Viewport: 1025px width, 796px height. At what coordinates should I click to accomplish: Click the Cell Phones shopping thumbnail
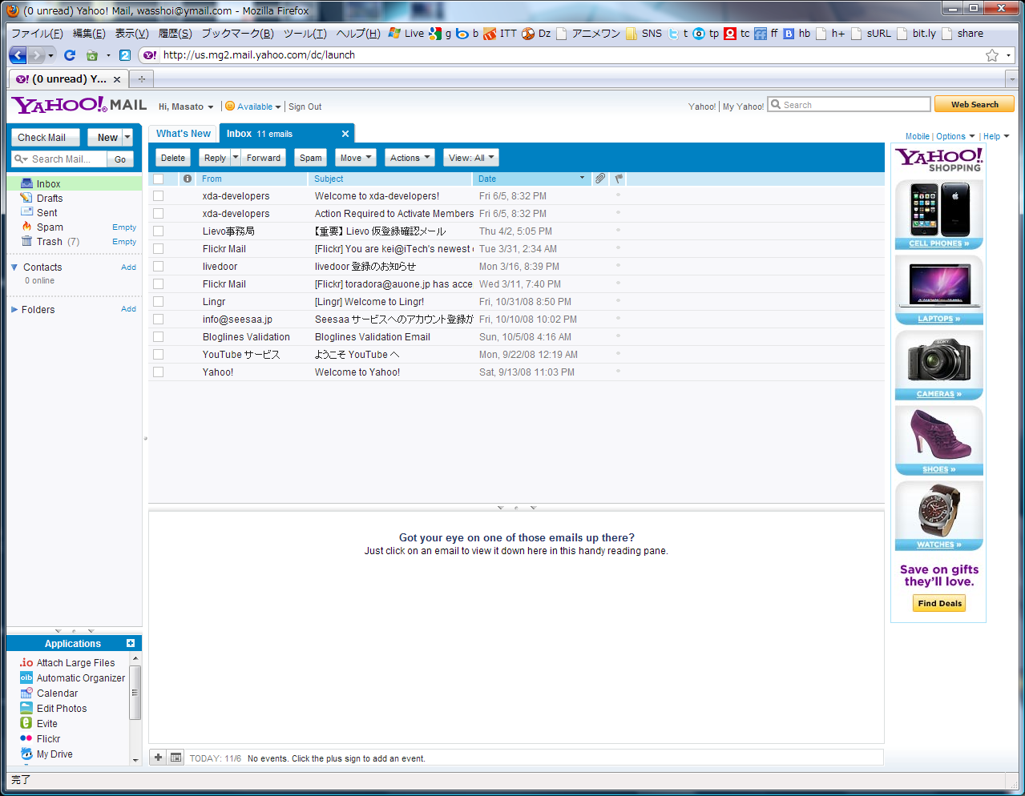[938, 215]
